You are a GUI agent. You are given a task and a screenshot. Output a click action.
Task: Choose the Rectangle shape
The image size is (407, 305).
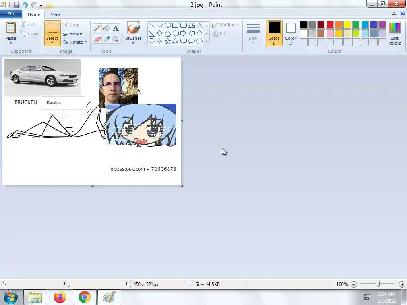tap(175, 25)
